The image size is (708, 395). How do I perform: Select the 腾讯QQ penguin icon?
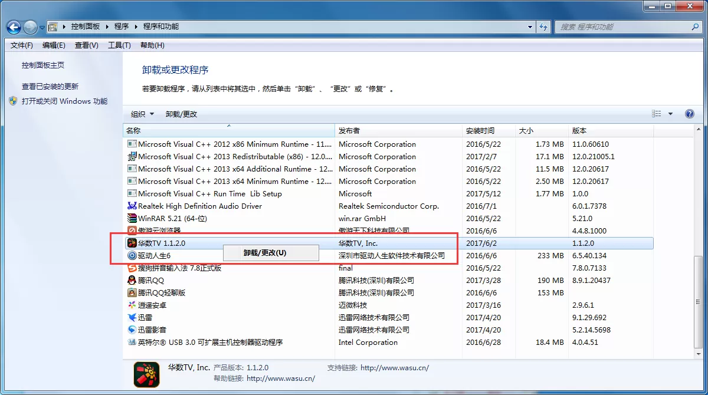click(132, 281)
